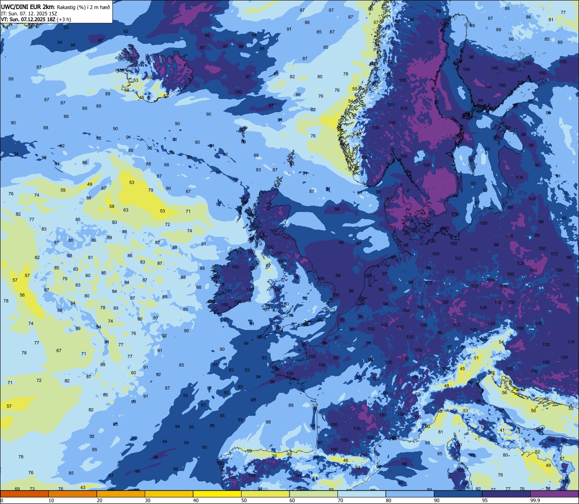Select the 90–95% dark blue legend swatch

[x=458, y=494]
